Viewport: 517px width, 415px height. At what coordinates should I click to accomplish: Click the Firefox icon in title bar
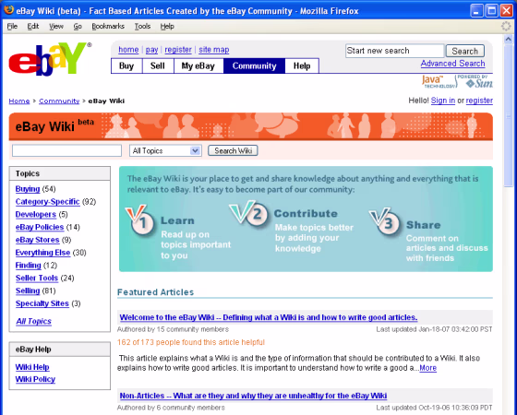[x=9, y=10]
